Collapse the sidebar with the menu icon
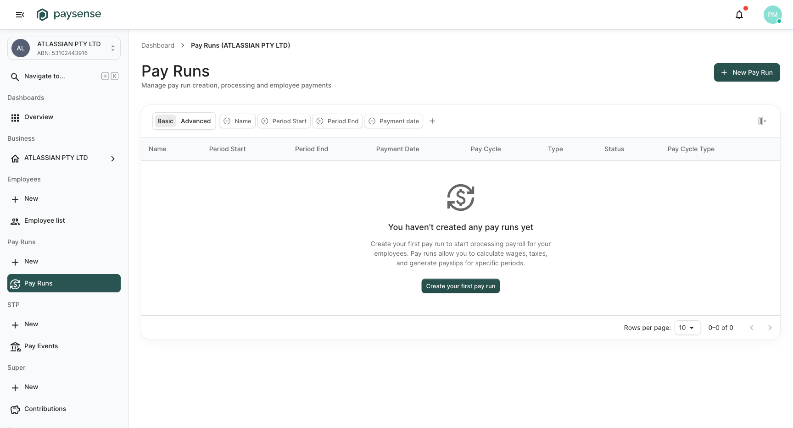 coord(20,15)
